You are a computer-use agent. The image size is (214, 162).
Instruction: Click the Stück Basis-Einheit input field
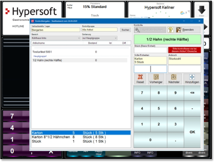[151, 50]
